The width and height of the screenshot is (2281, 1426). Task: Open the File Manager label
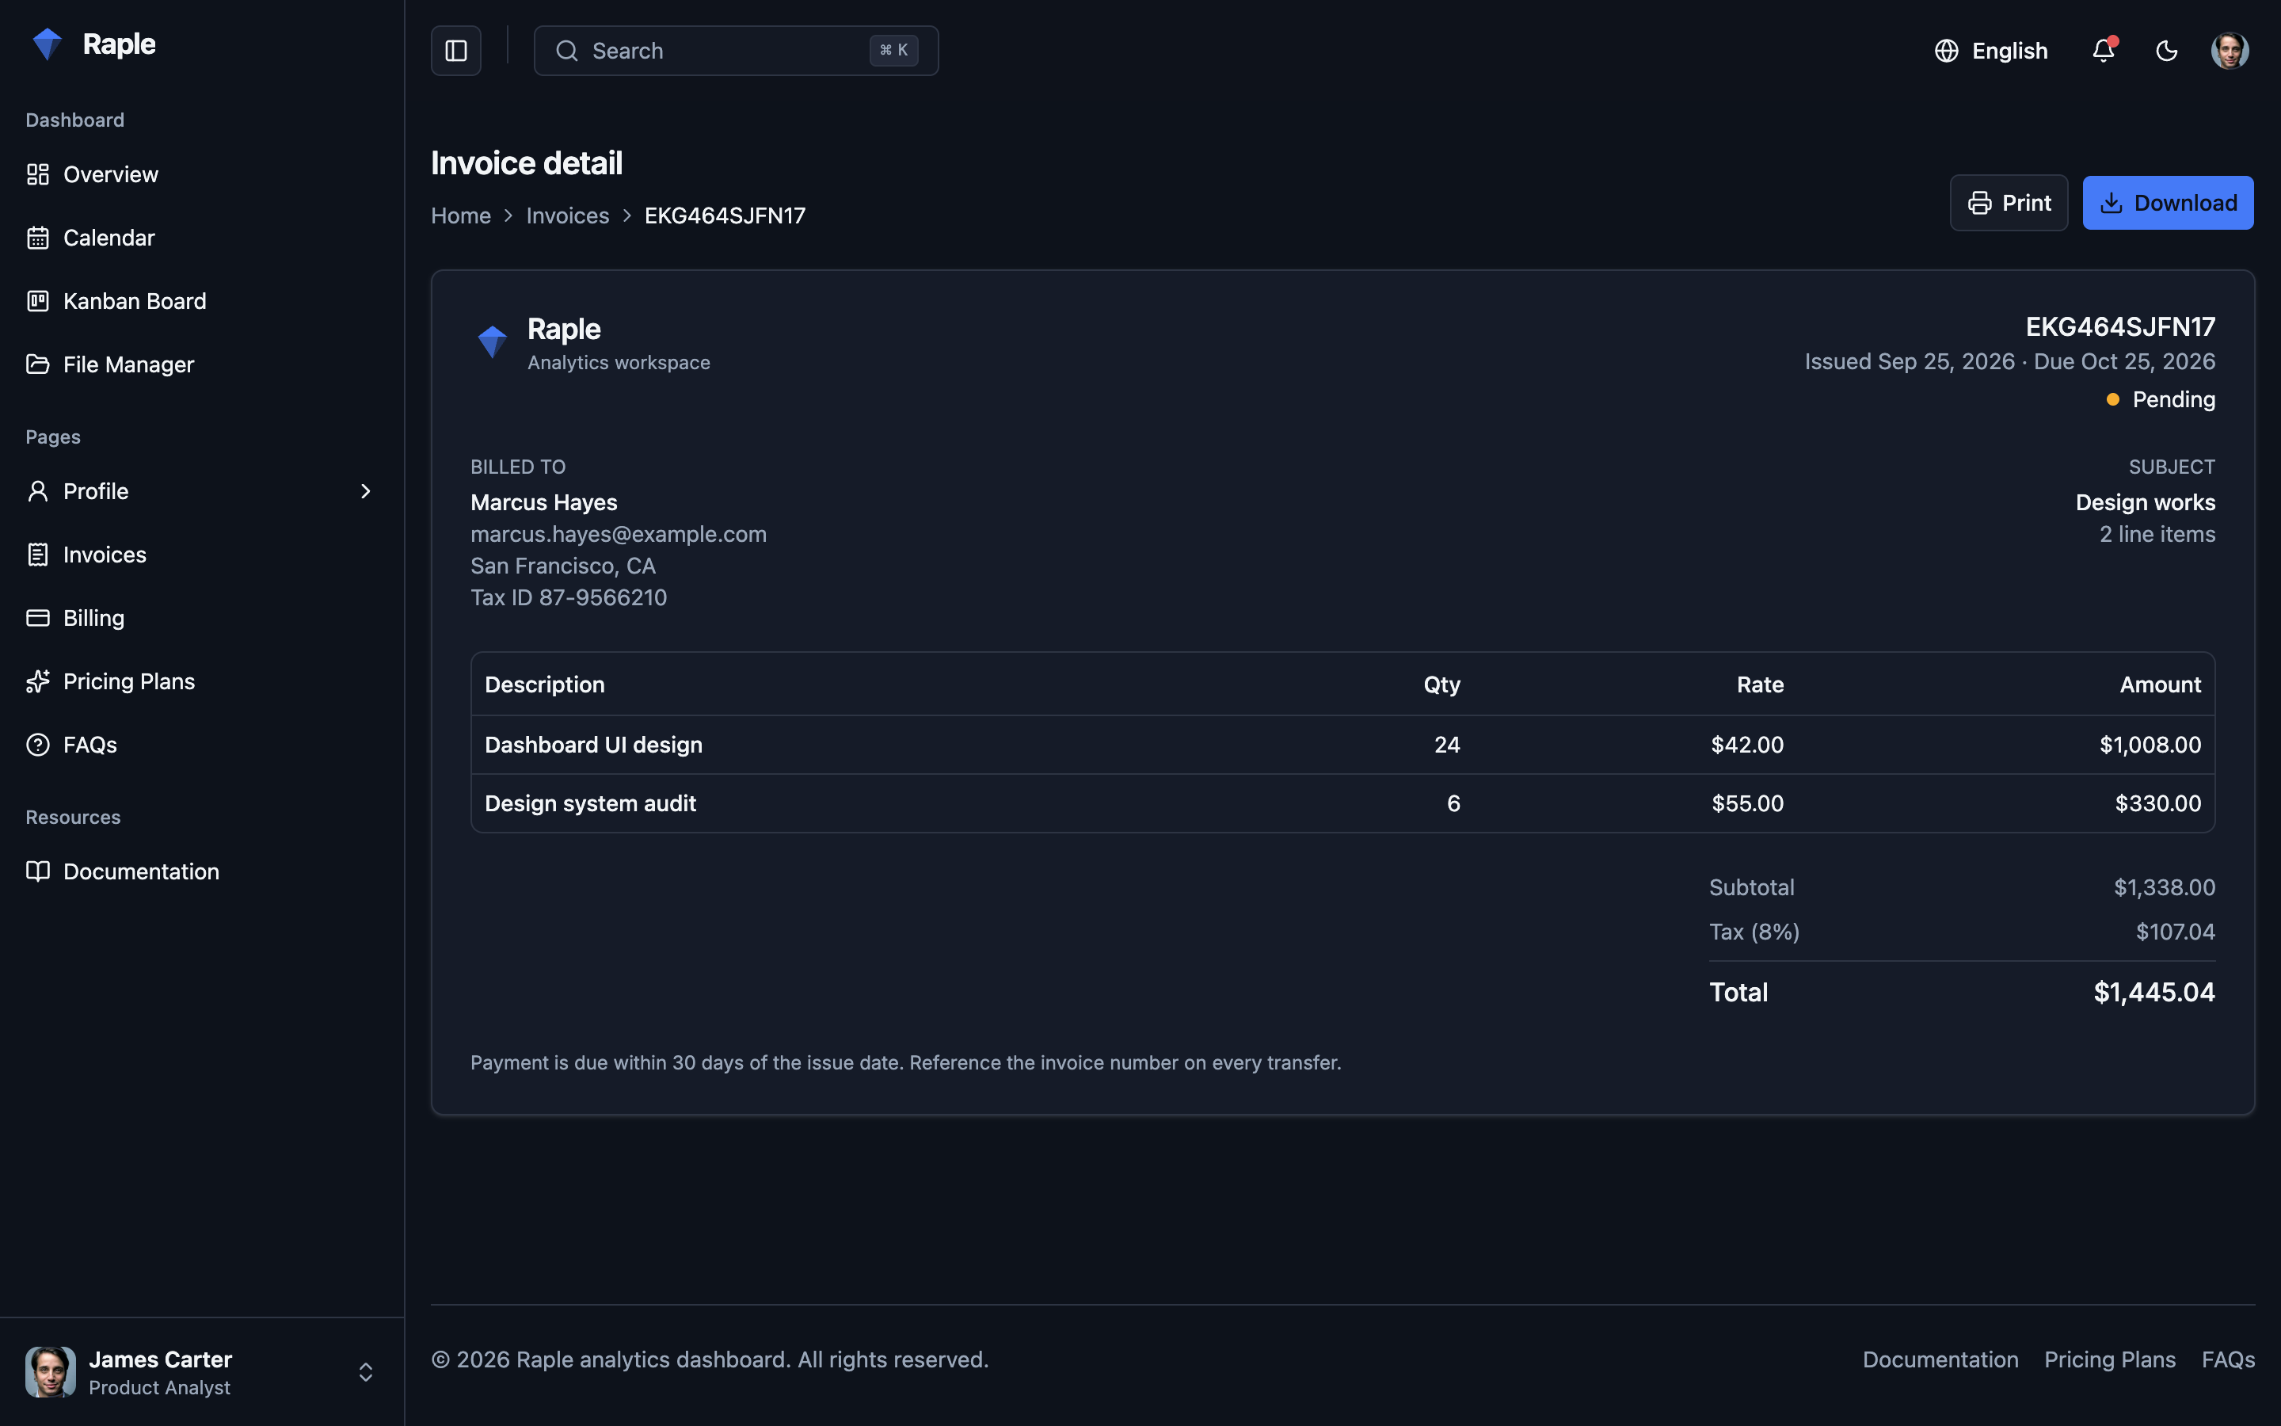[128, 364]
